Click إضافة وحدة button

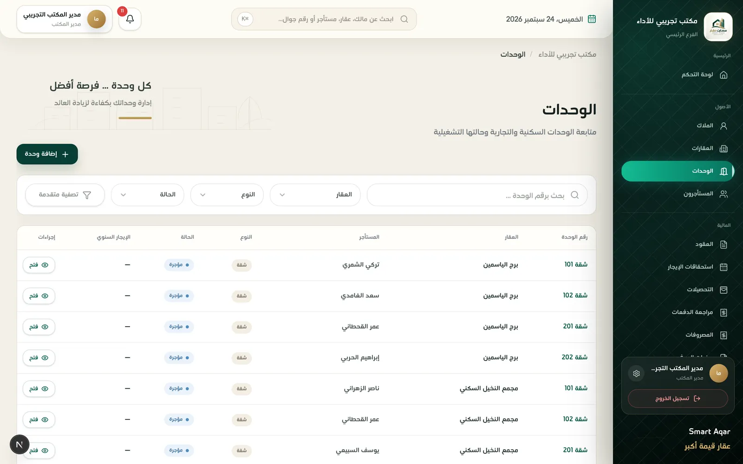(47, 154)
